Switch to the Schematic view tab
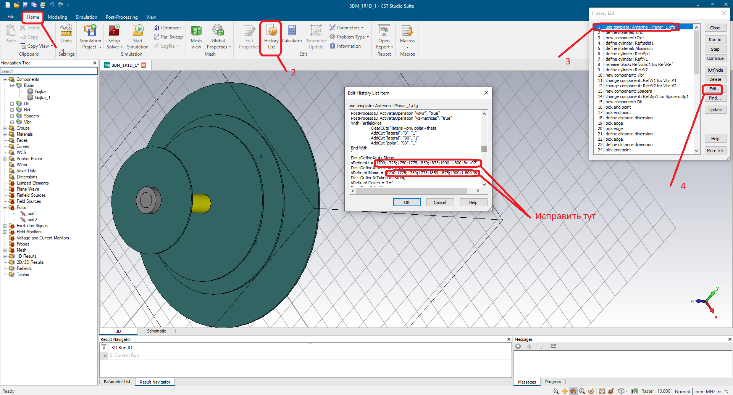 coord(157,331)
